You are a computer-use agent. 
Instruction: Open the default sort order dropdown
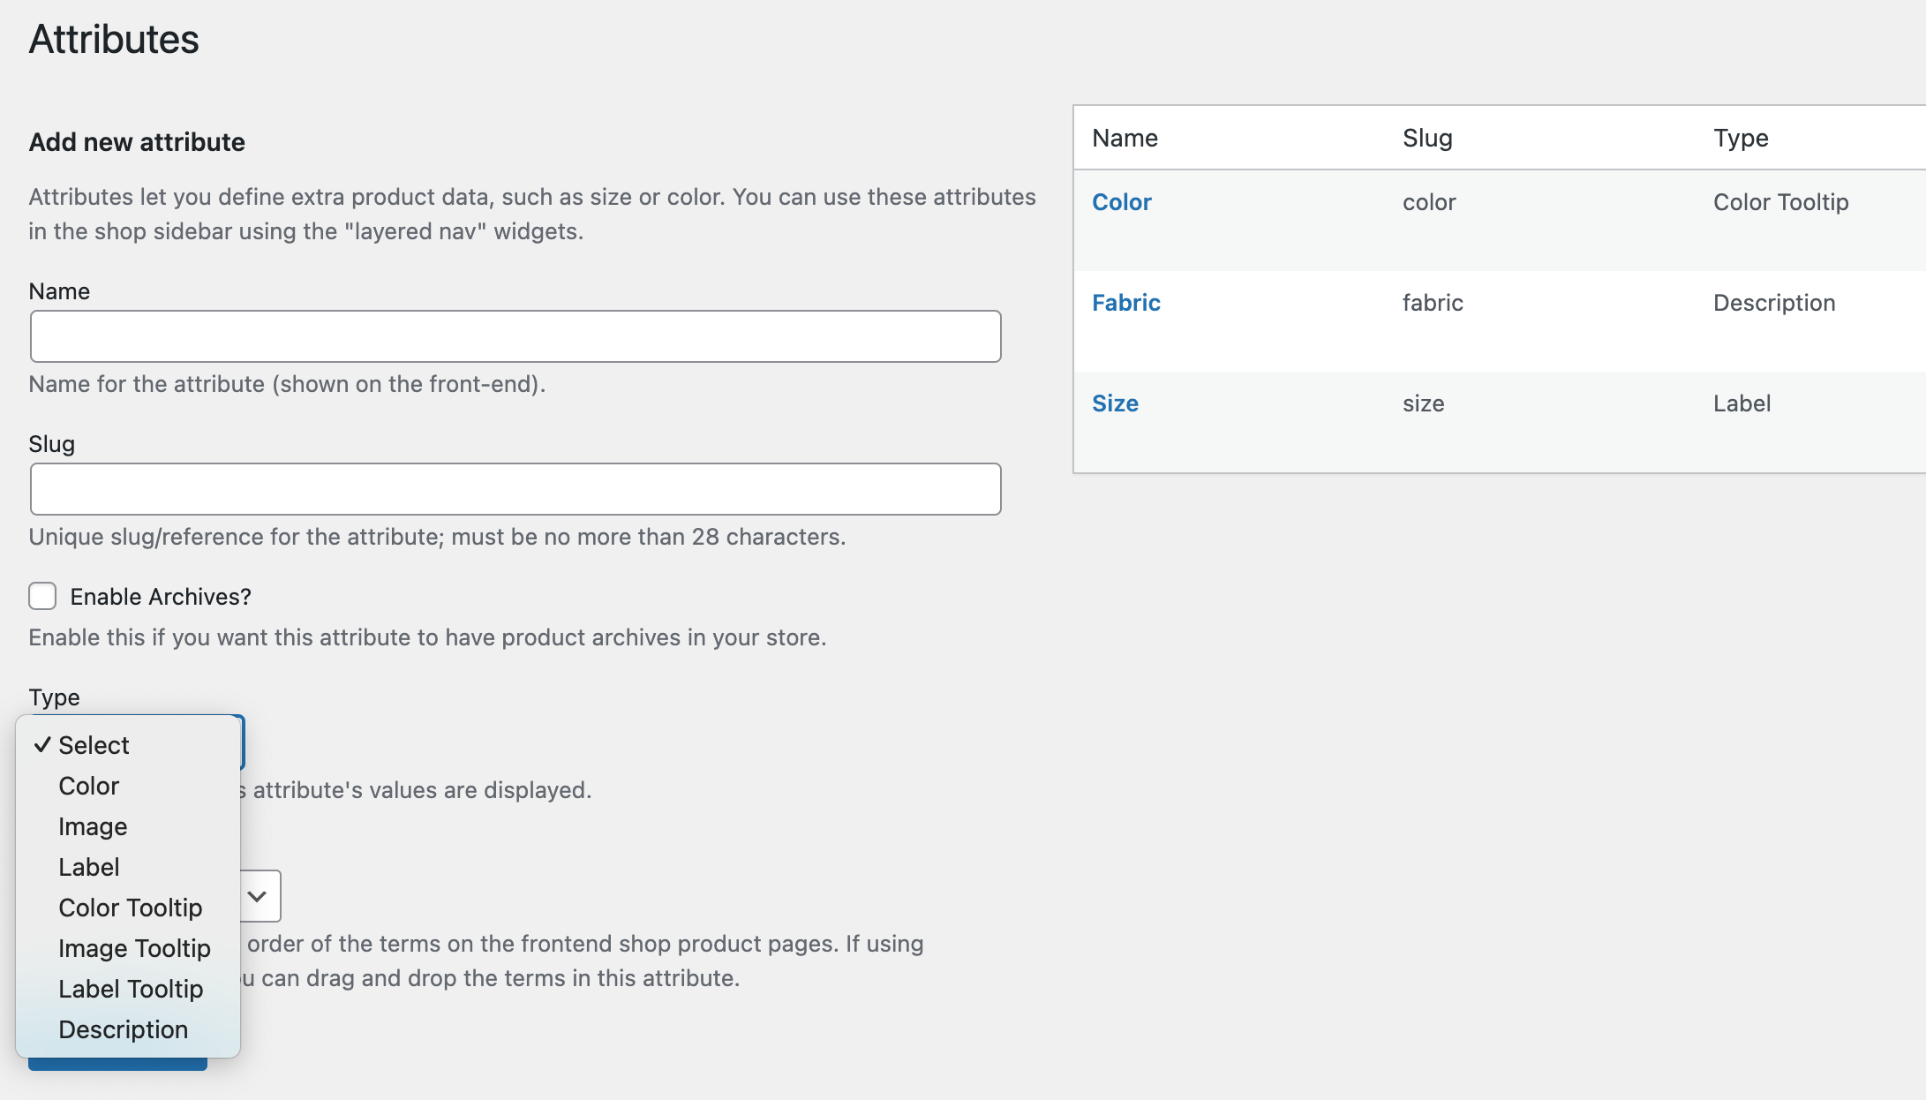tap(256, 896)
